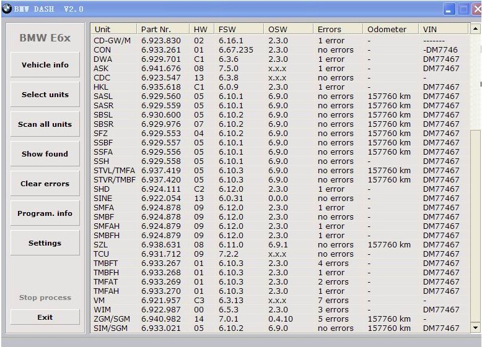Select the SBSR unit row
This screenshot has width=482, height=347.
click(280, 124)
